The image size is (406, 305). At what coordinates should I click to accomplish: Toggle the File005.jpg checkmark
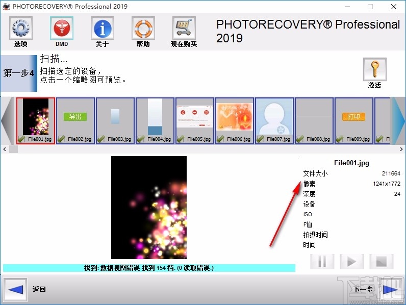pyautogui.click(x=181, y=139)
